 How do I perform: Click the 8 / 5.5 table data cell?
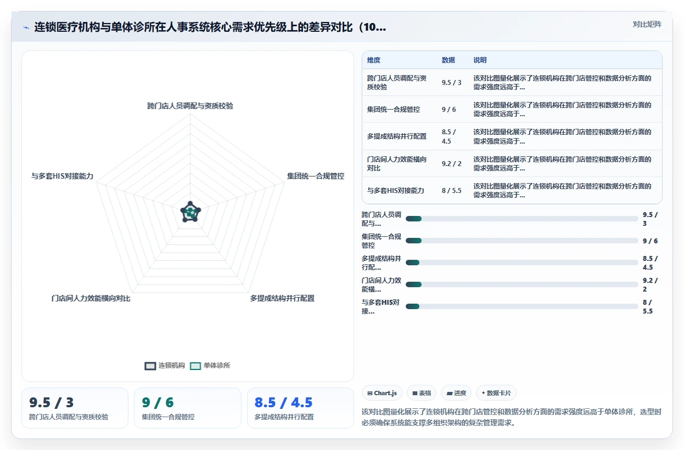tap(451, 190)
